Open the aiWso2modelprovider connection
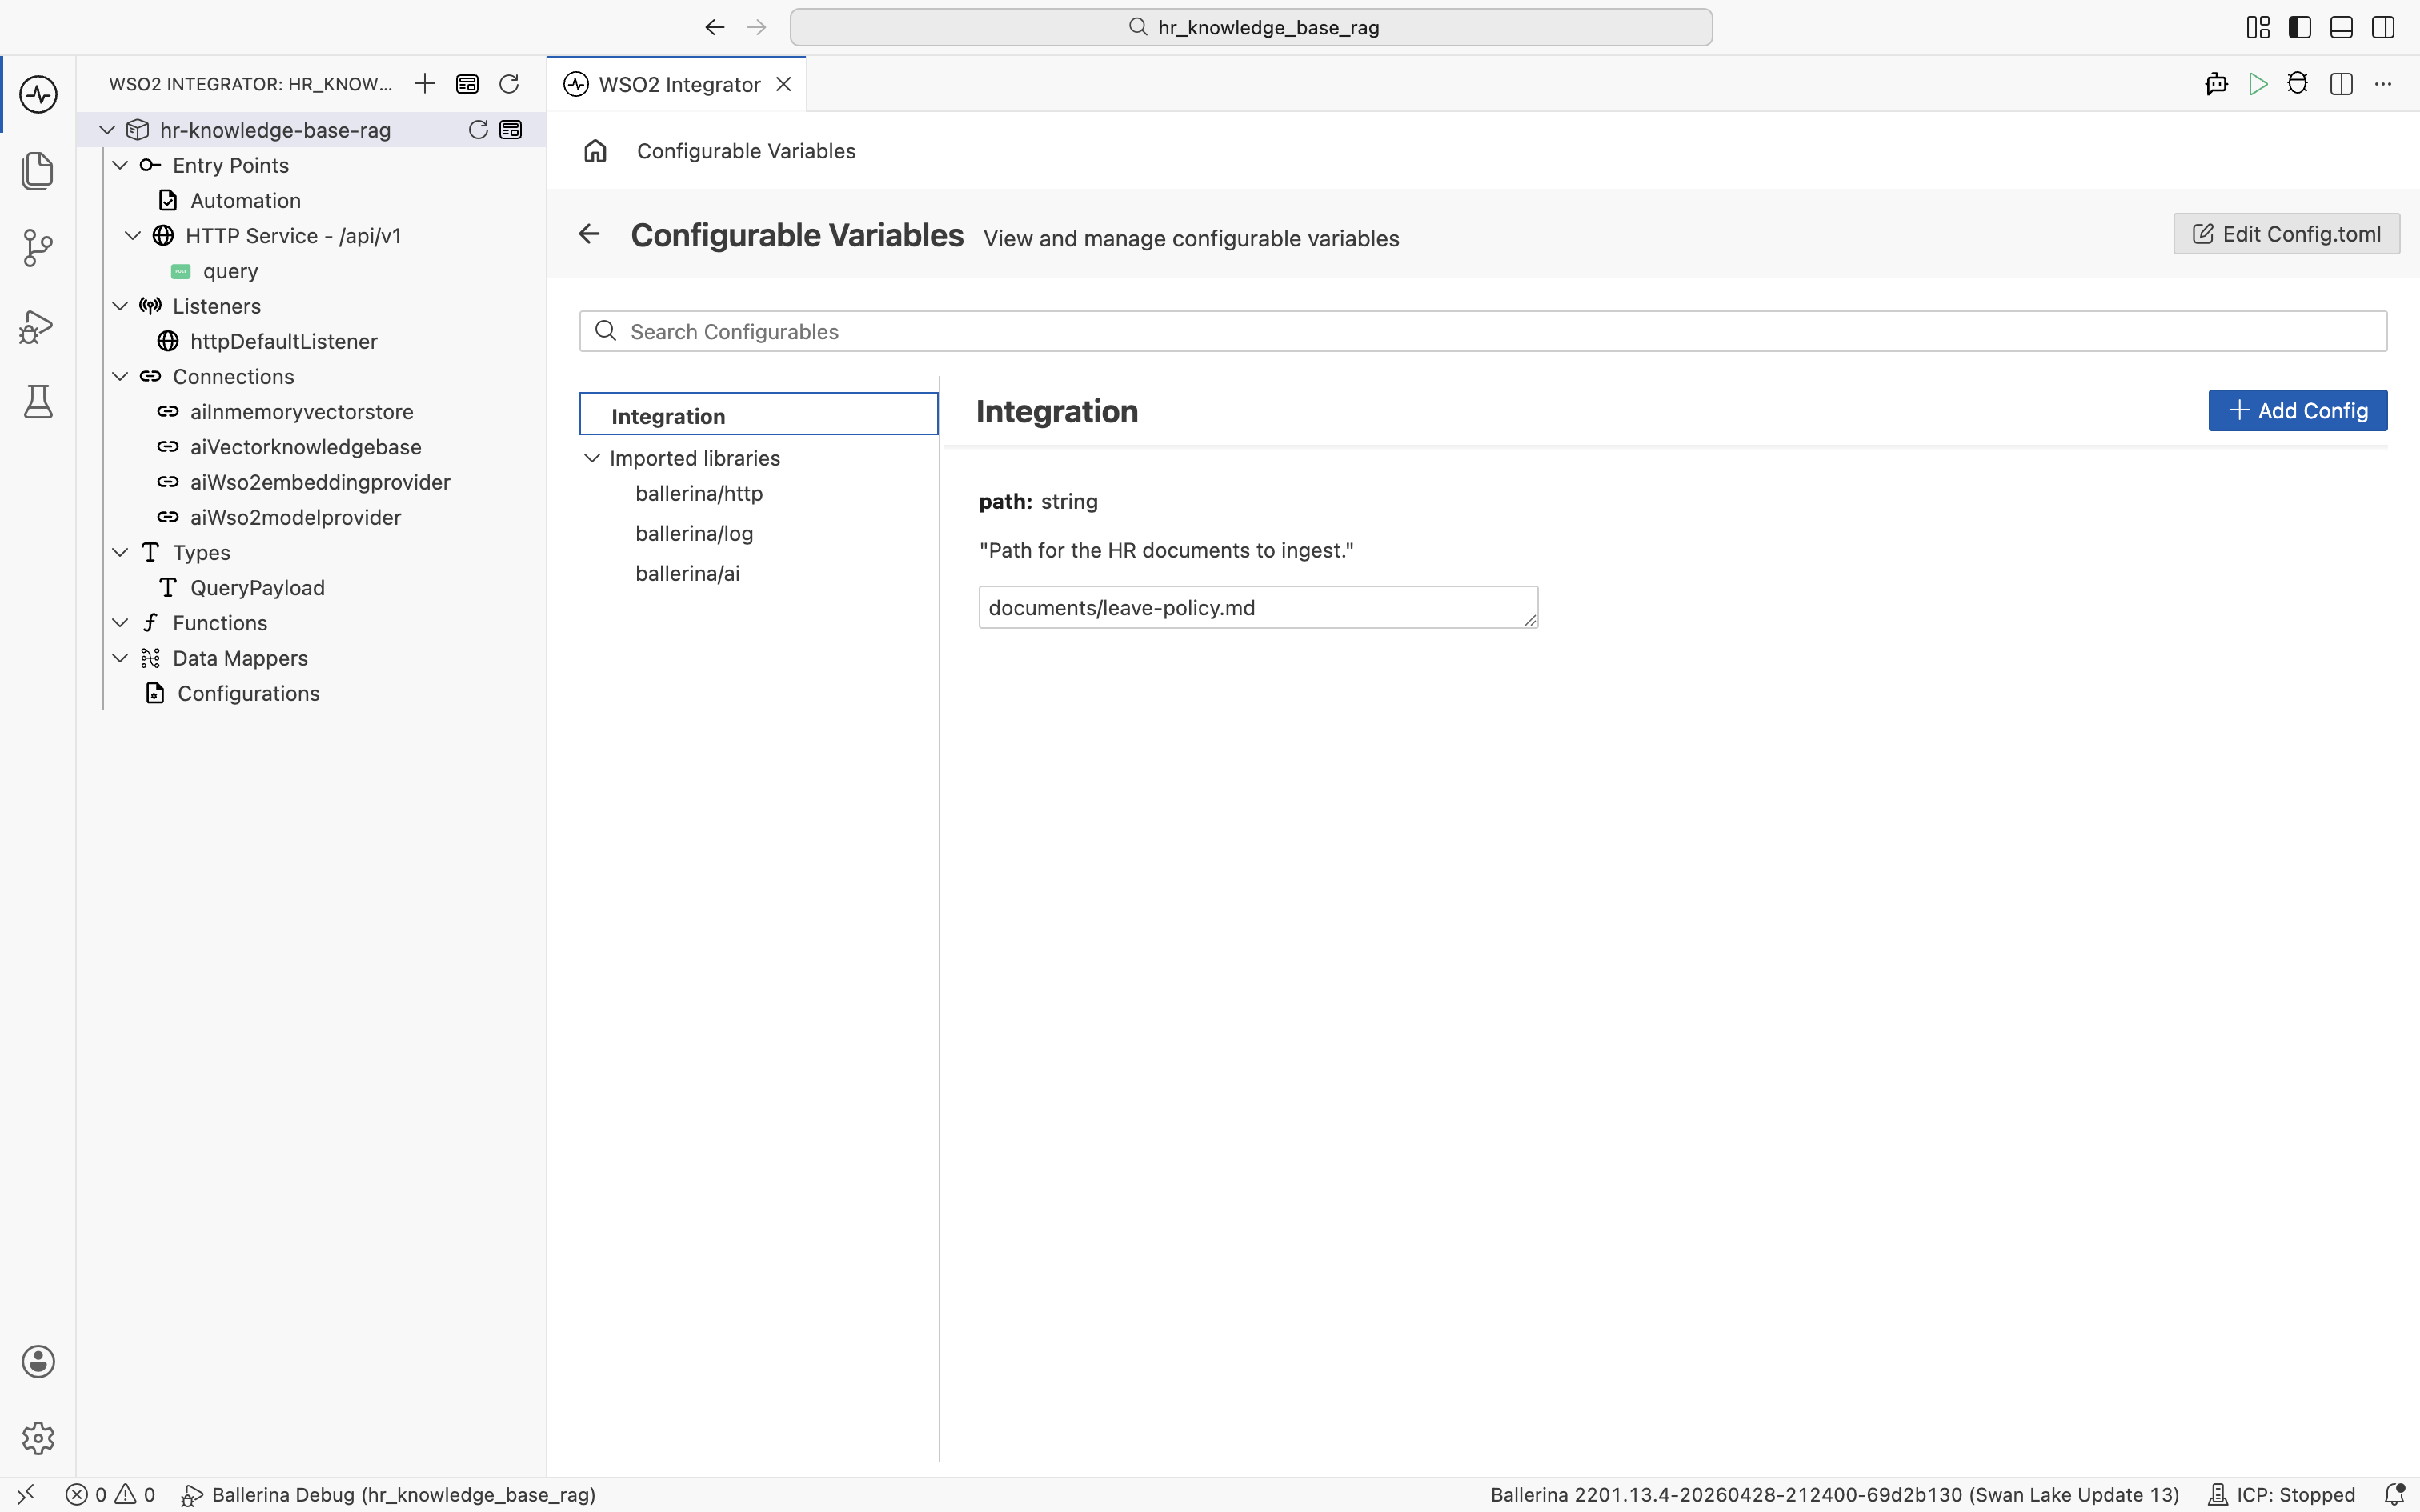The height and width of the screenshot is (1512, 2420). [x=295, y=518]
